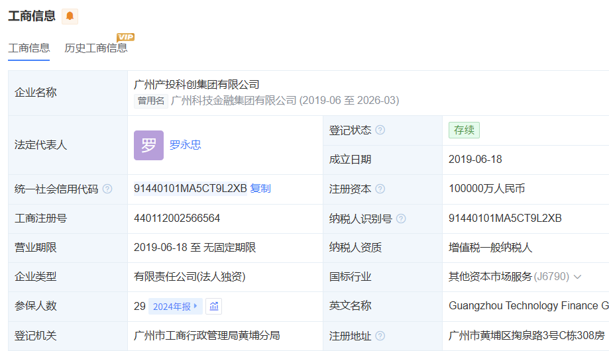This screenshot has height=351, width=609.
Task: Click the 曾用名 label tag
Action: [x=150, y=101]
